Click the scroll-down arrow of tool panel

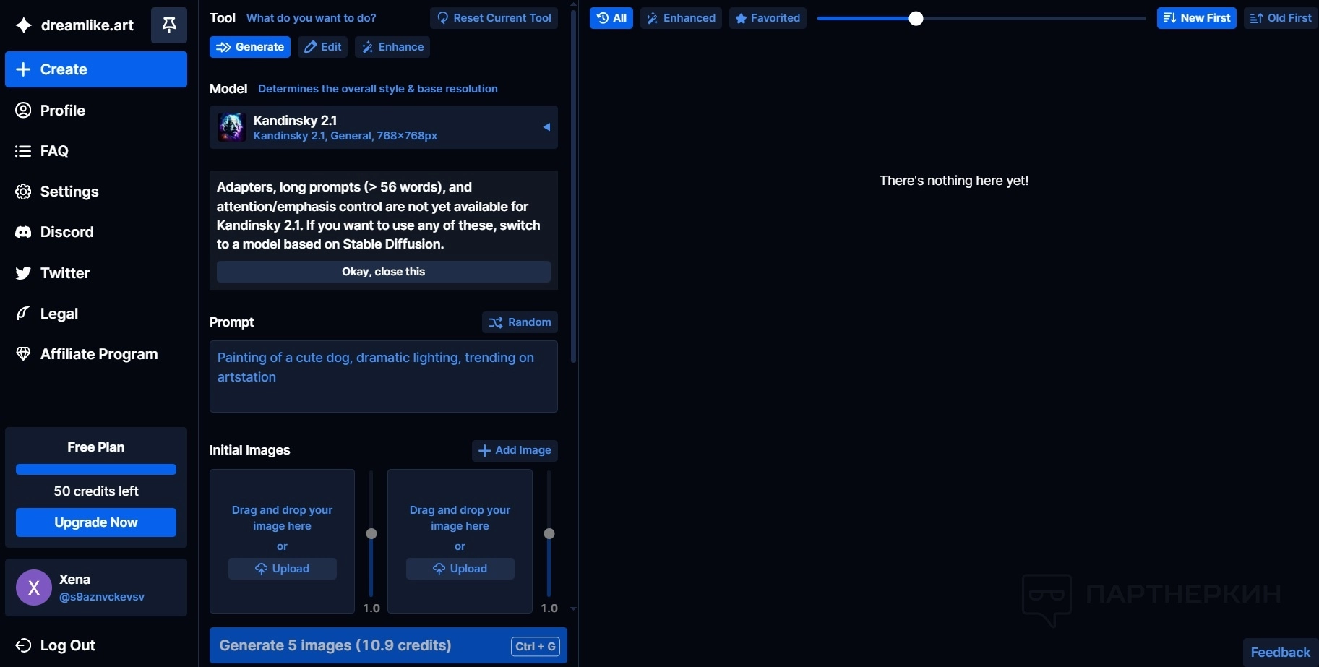(x=574, y=608)
